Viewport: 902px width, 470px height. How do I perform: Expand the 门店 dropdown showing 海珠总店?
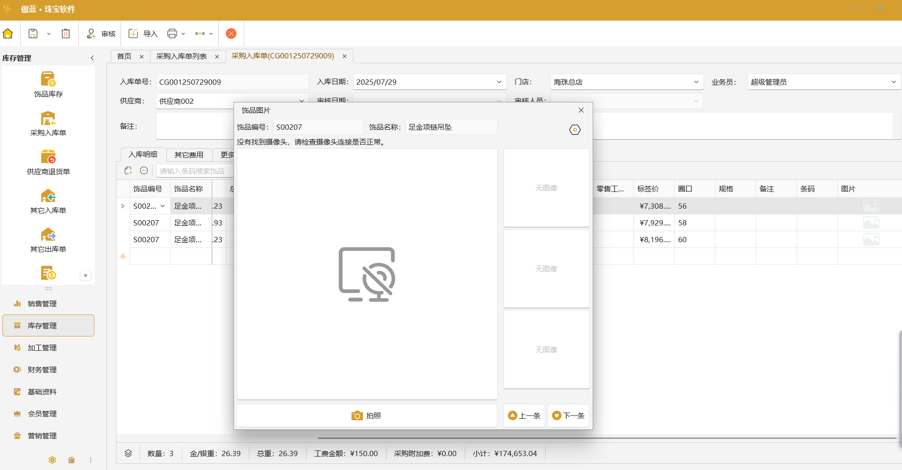pyautogui.click(x=696, y=82)
